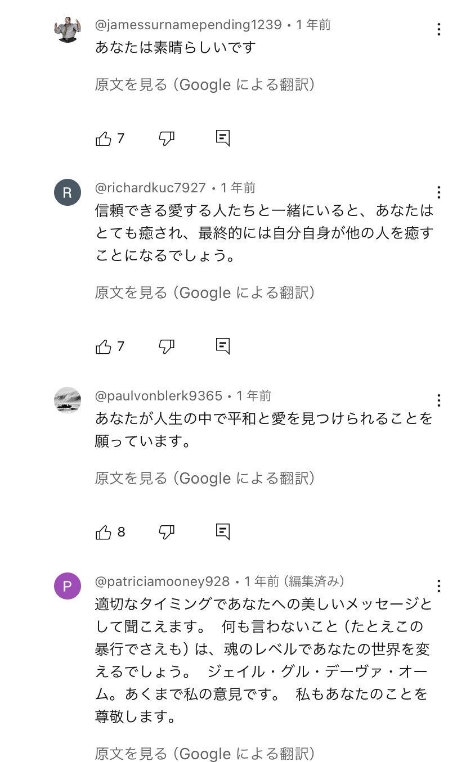Reply to the @richardkuc7927 comment
The image size is (466, 762).
point(223,346)
